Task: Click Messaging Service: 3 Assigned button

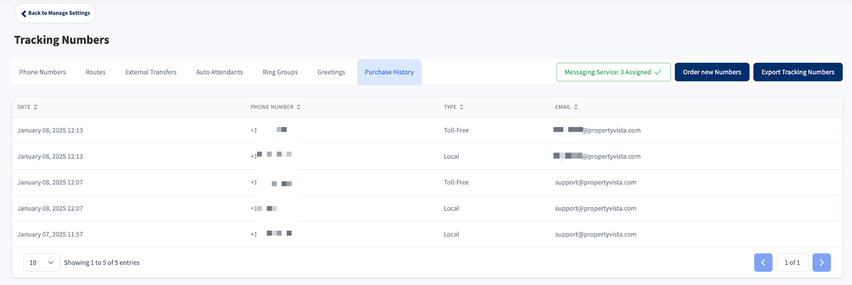Action: 613,72
